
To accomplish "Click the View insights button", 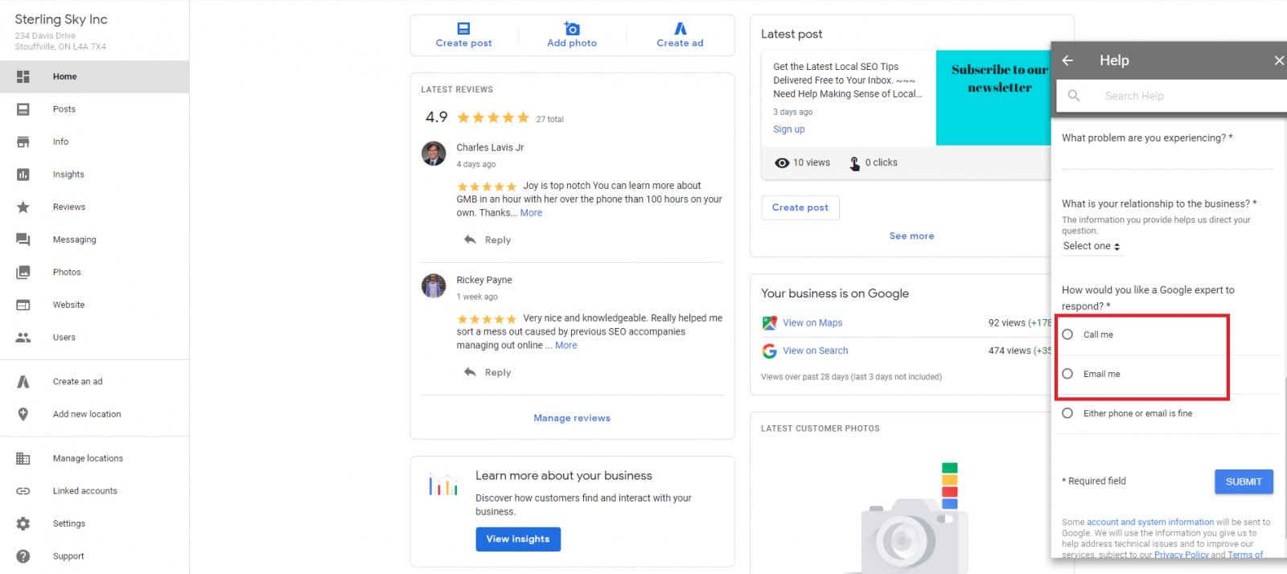I will [x=518, y=539].
